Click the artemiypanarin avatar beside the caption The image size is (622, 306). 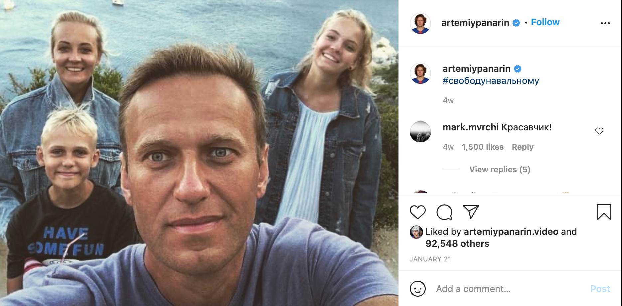click(x=420, y=73)
